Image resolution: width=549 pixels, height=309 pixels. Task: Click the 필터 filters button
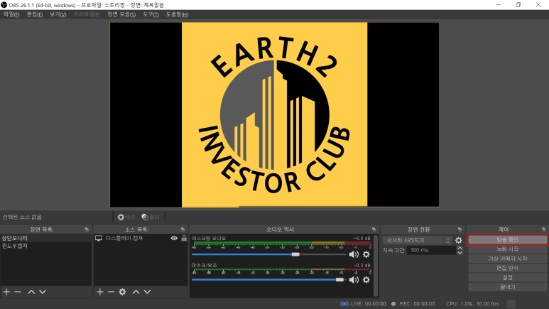151,217
